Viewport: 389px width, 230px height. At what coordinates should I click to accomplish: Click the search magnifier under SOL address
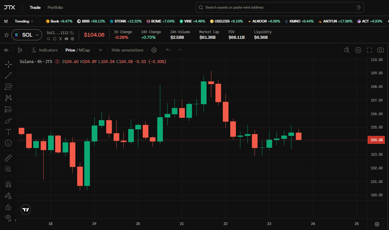(x=49, y=39)
